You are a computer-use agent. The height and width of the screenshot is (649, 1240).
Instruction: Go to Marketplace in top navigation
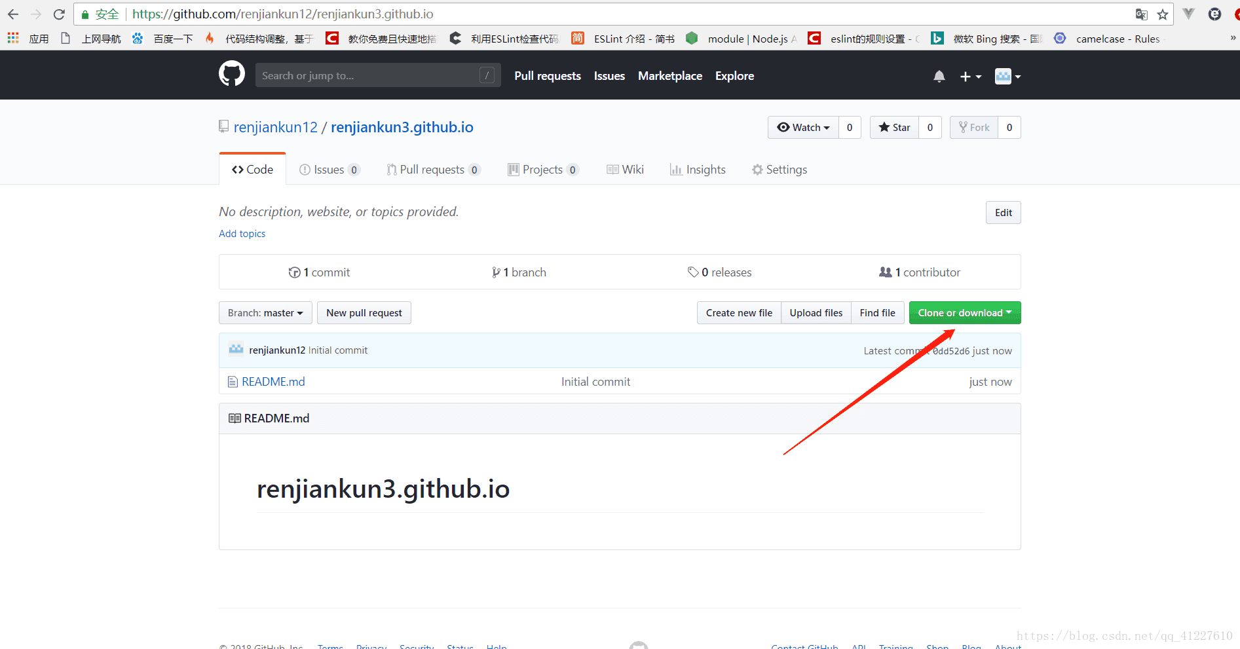click(670, 76)
